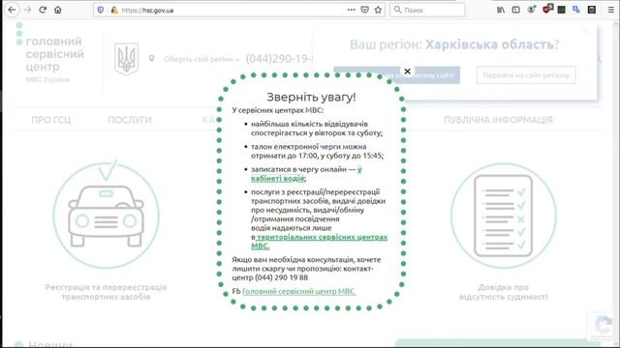Click Перейти на сайт регіону button
Screen dimensions: 620x348
coord(526,75)
